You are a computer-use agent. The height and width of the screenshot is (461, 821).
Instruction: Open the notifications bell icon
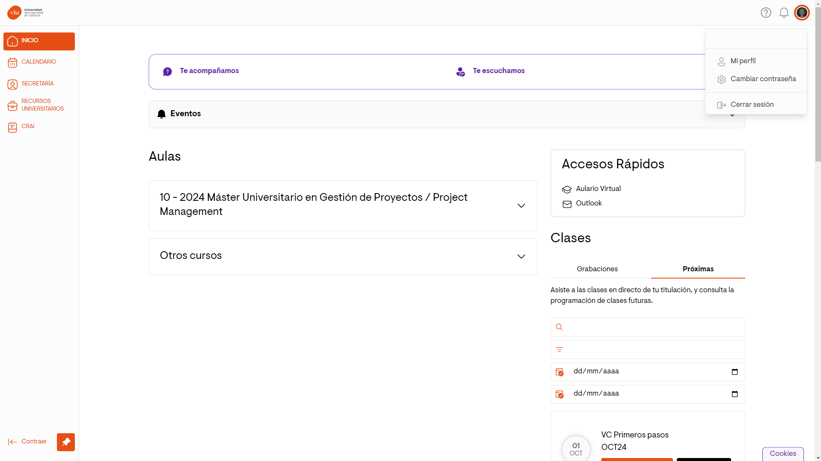click(784, 13)
